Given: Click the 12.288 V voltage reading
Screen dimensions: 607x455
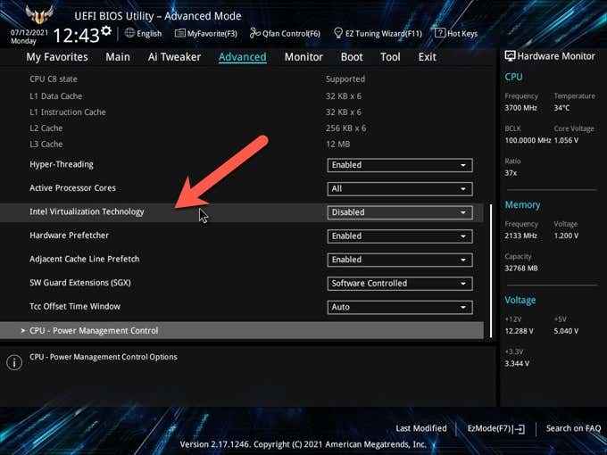Looking at the screenshot, I should 520,331.
